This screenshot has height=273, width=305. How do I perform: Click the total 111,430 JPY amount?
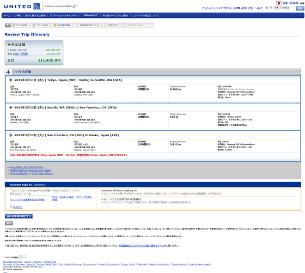point(50,60)
